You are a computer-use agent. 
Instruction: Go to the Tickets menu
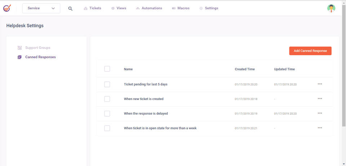pyautogui.click(x=92, y=8)
